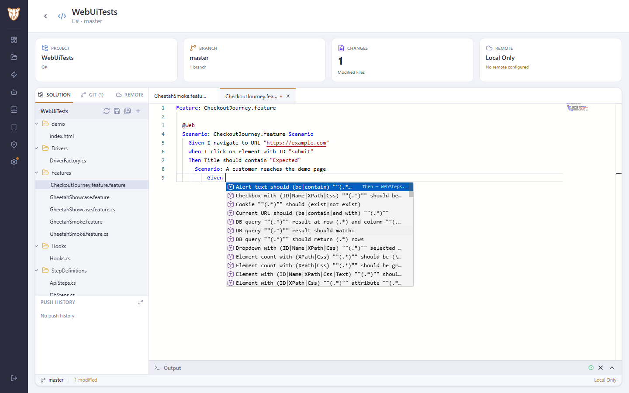Choose the 'Checkbox with' suggestion
Image resolution: width=629 pixels, height=393 pixels.
318,196
